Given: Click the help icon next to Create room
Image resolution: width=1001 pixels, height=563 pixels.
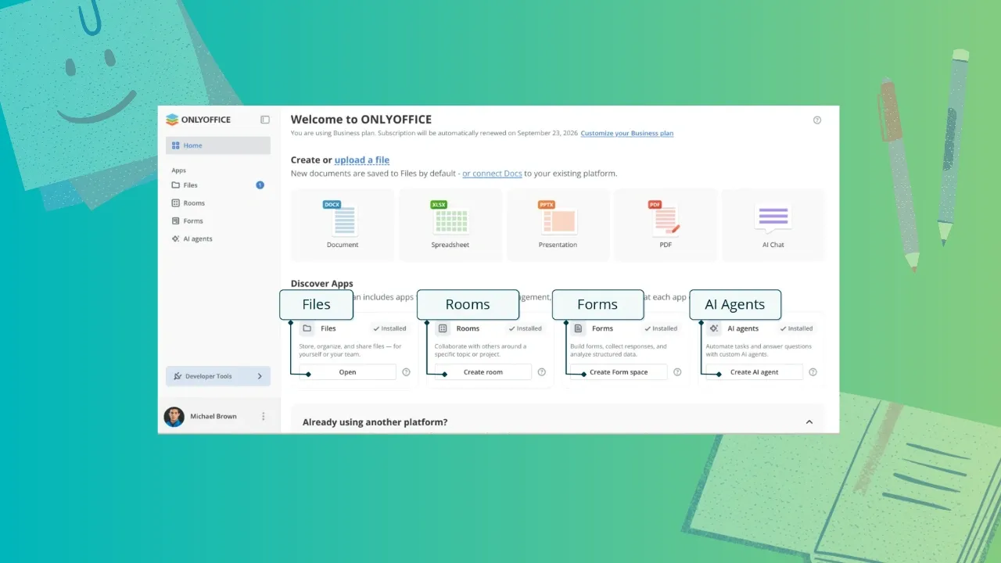Looking at the screenshot, I should click(x=542, y=372).
